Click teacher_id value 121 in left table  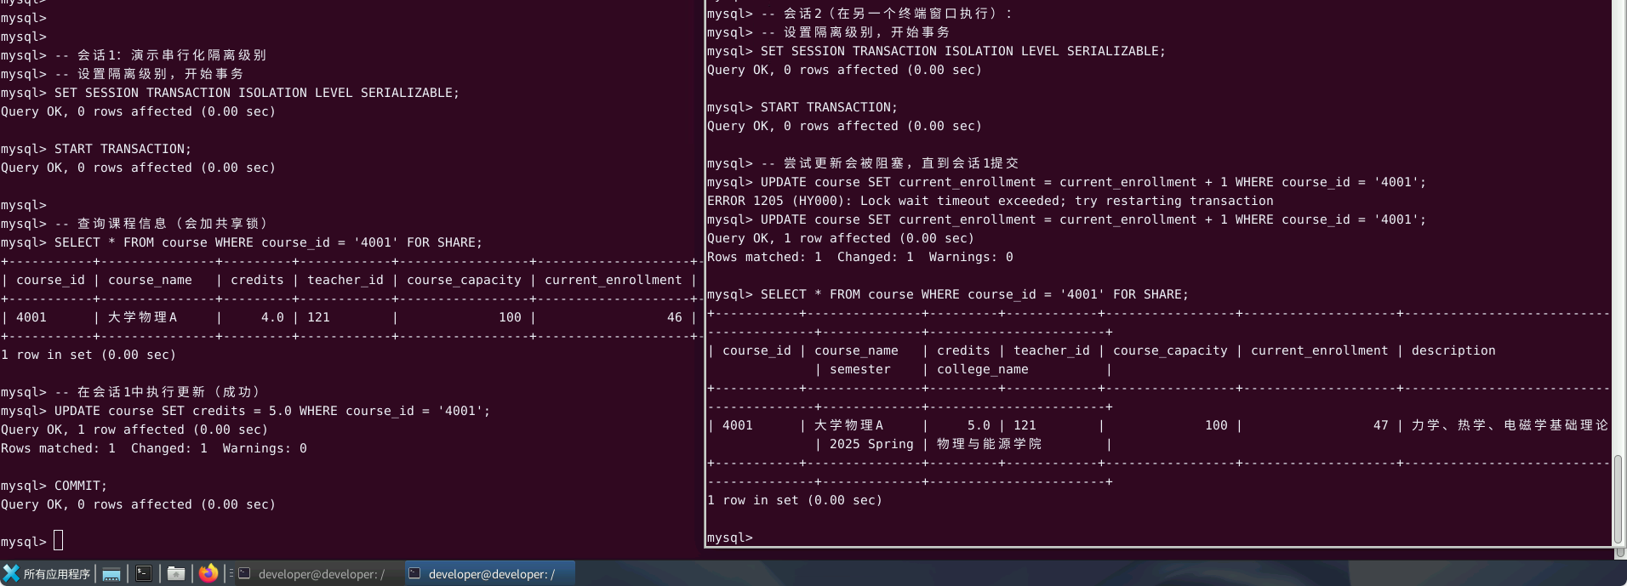point(318,317)
